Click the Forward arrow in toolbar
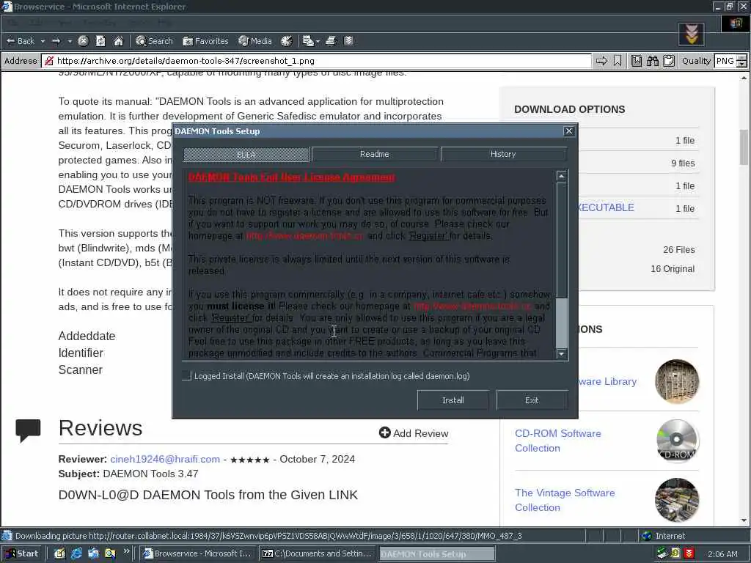The height and width of the screenshot is (563, 751). click(x=56, y=41)
